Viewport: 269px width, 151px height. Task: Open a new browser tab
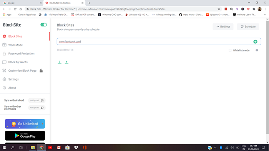pyautogui.click(x=89, y=3)
